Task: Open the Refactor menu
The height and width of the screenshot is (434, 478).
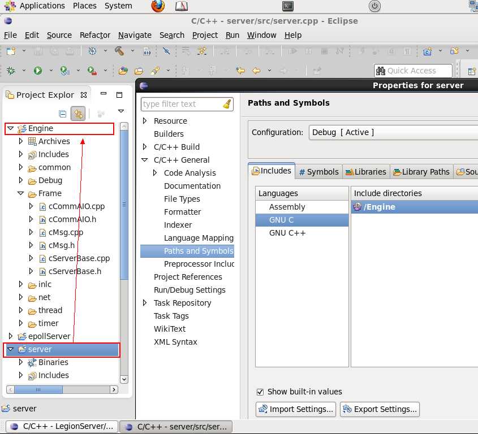Action: click(95, 36)
